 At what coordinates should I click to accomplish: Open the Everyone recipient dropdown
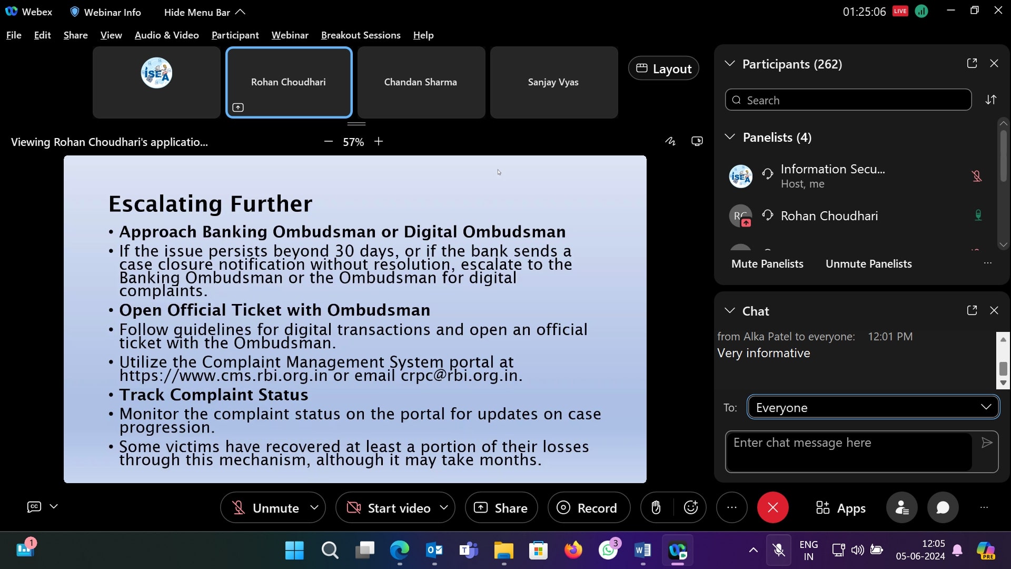coord(873,407)
